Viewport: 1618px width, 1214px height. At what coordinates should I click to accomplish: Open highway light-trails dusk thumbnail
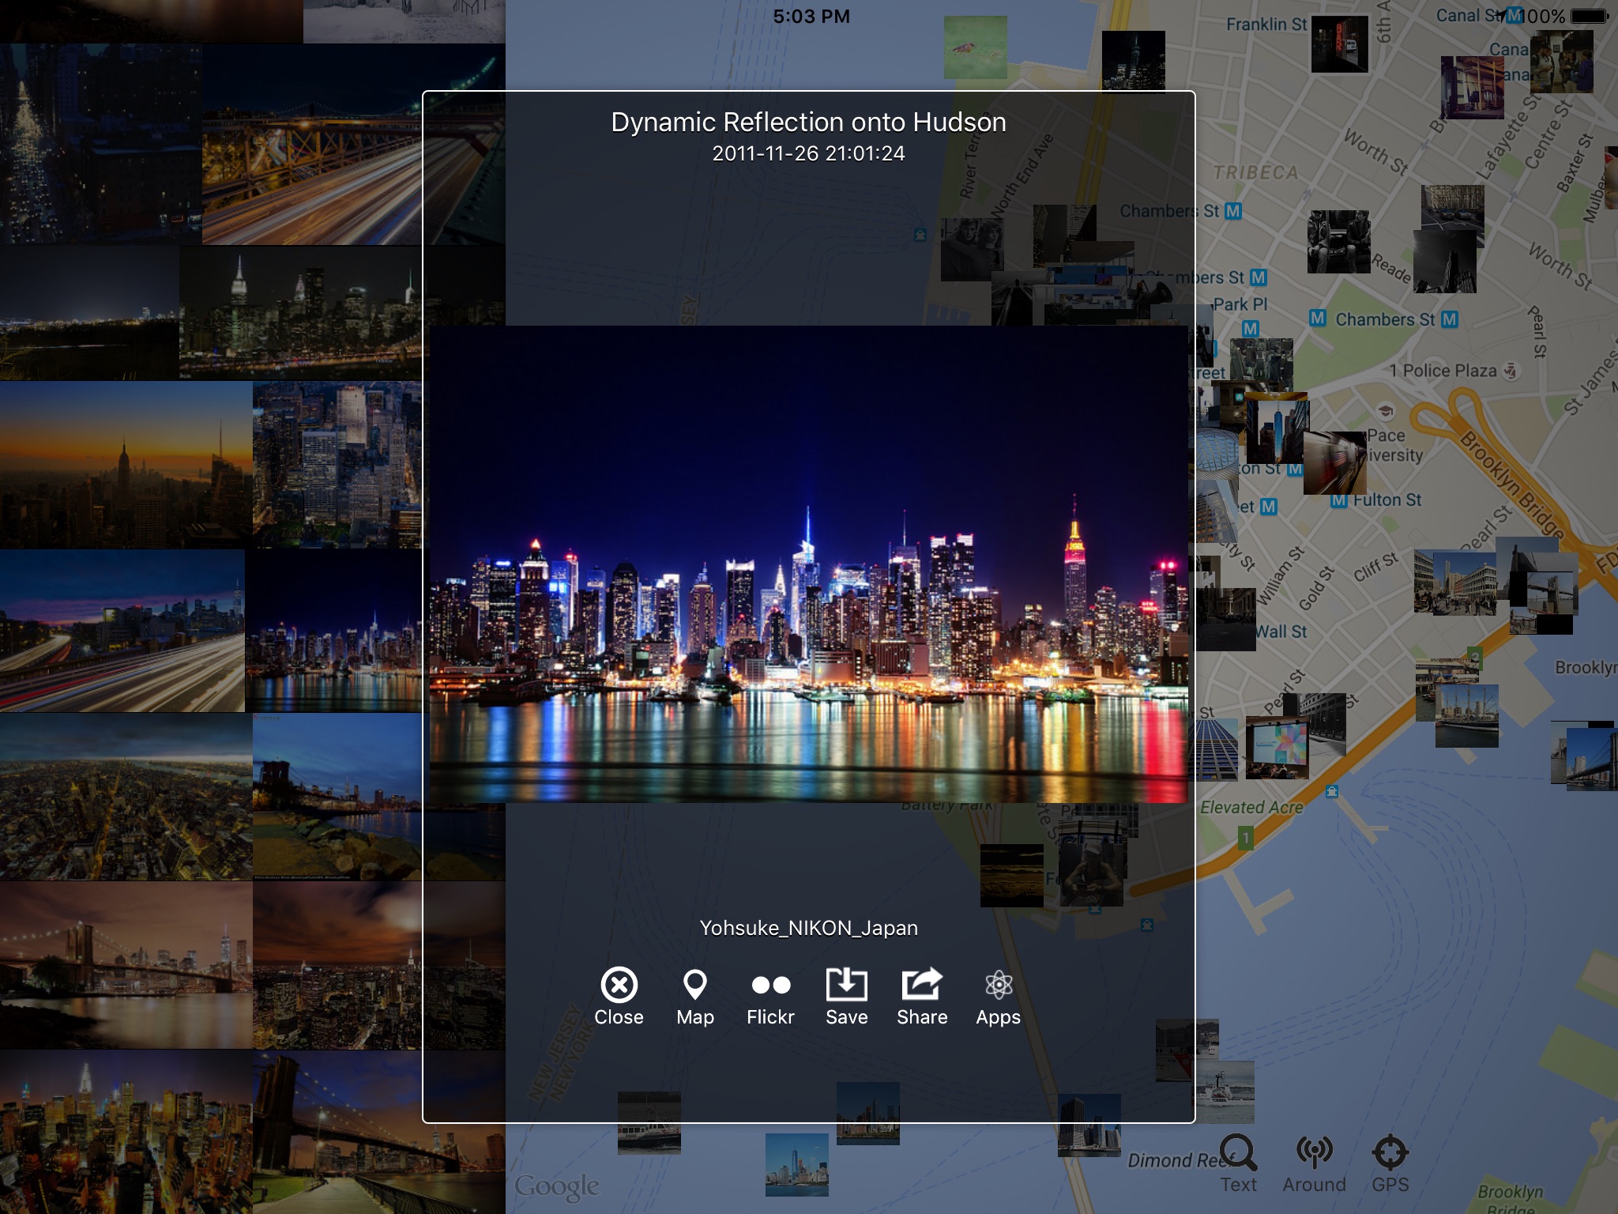tap(122, 632)
